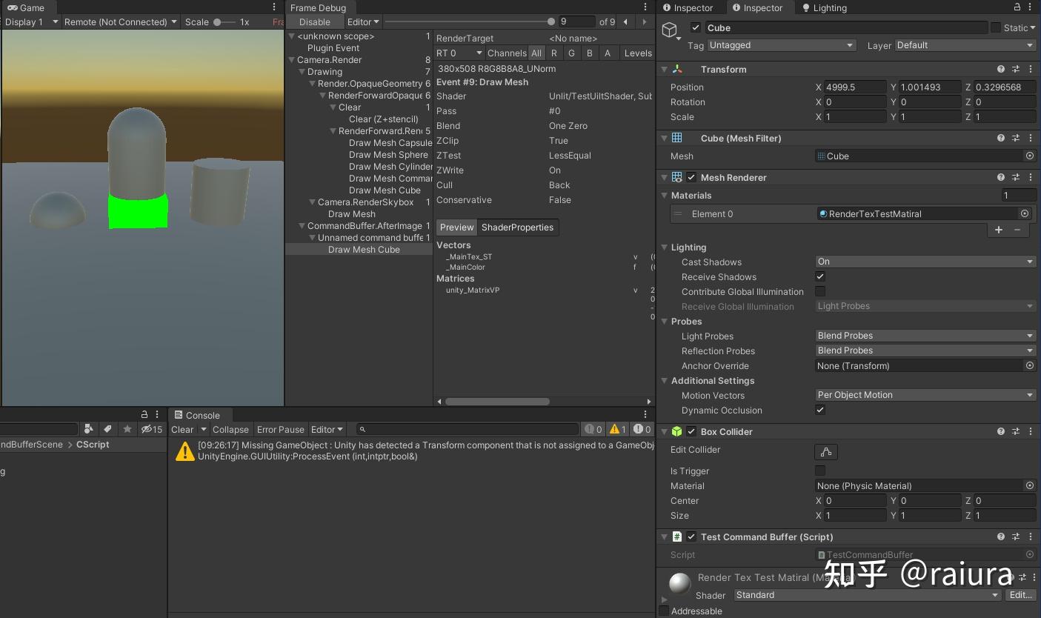Switch to the ShaderProperties tab
Image resolution: width=1041 pixels, height=618 pixels.
coord(518,227)
